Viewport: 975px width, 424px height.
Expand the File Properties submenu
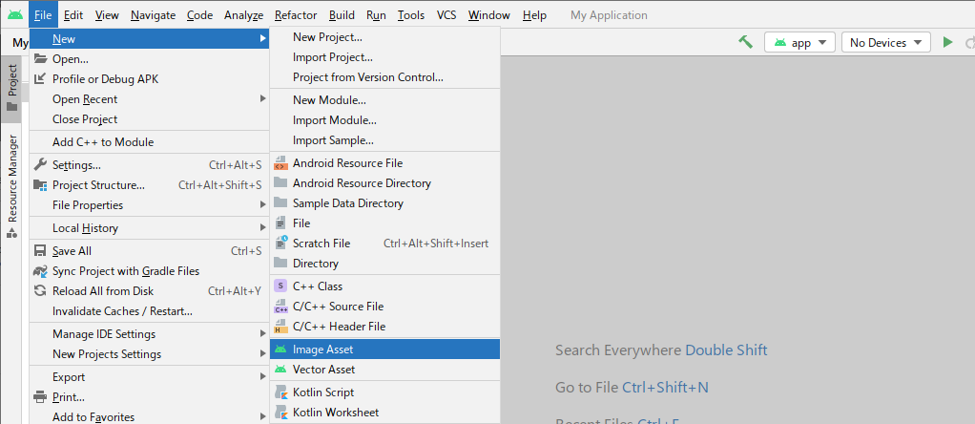pyautogui.click(x=263, y=205)
